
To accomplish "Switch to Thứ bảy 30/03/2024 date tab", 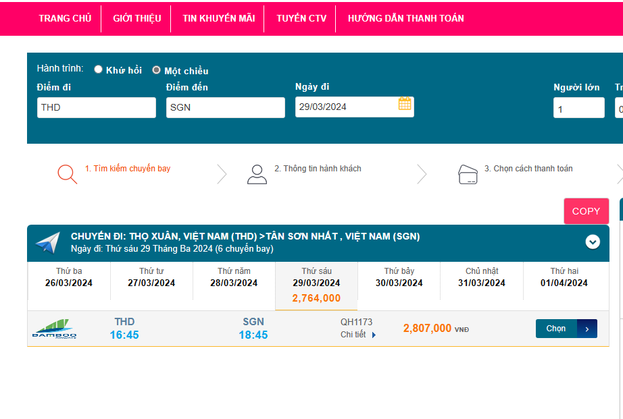I will pos(399,277).
